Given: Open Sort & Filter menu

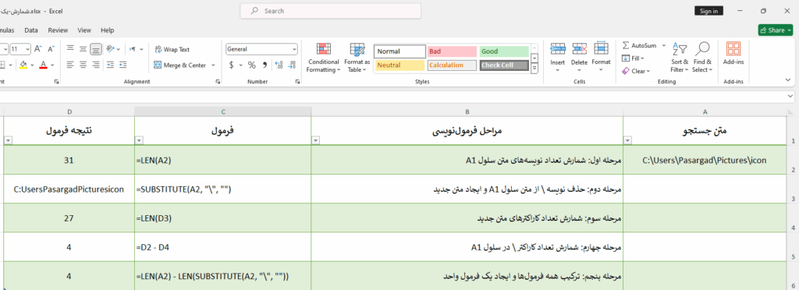Looking at the screenshot, I should coord(679,58).
